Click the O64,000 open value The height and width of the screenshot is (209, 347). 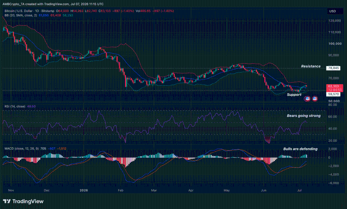pos(63,11)
